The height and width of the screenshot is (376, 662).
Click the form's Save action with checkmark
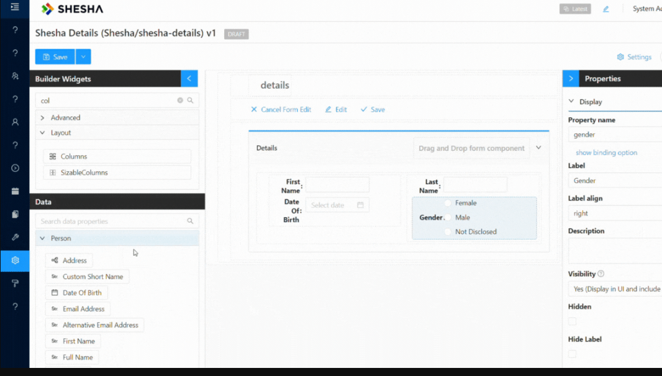point(373,109)
